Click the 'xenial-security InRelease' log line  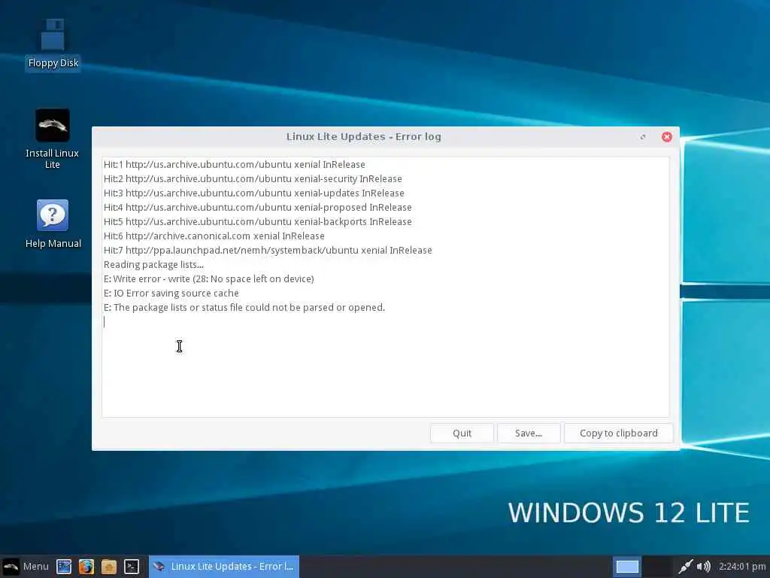coord(253,178)
